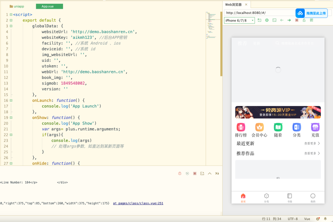Image resolution: width=333 pixels, height=222 pixels.
Task: Open the 首页 bottom tab in the preview
Action: (x=243, y=198)
